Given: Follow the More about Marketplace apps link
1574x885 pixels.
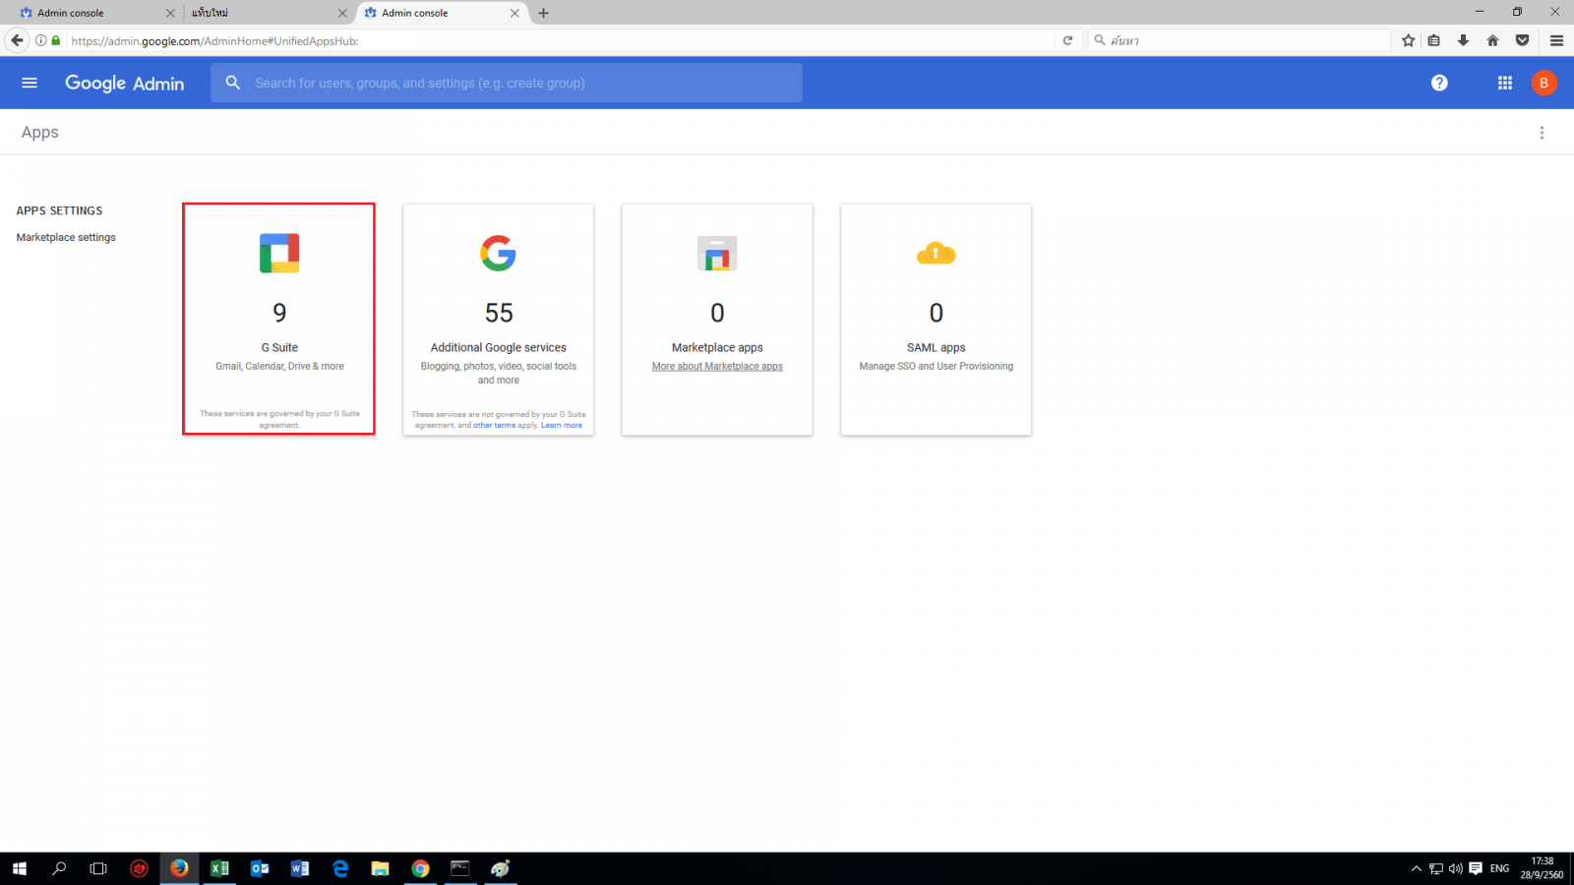Looking at the screenshot, I should (x=717, y=366).
